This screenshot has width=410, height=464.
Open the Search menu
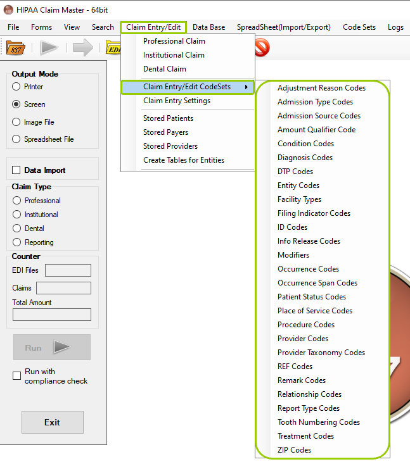point(103,27)
